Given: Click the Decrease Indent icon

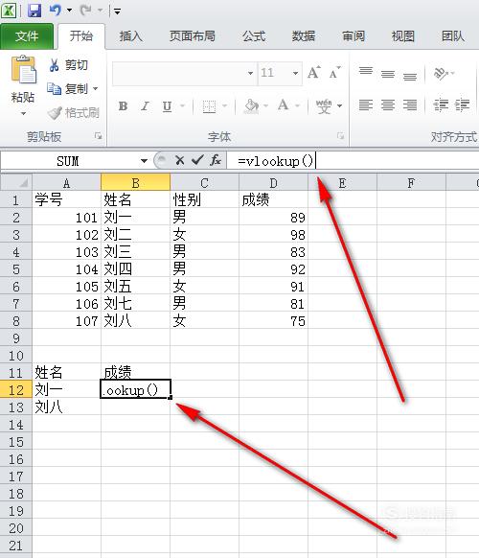Looking at the screenshot, I should pos(441,105).
